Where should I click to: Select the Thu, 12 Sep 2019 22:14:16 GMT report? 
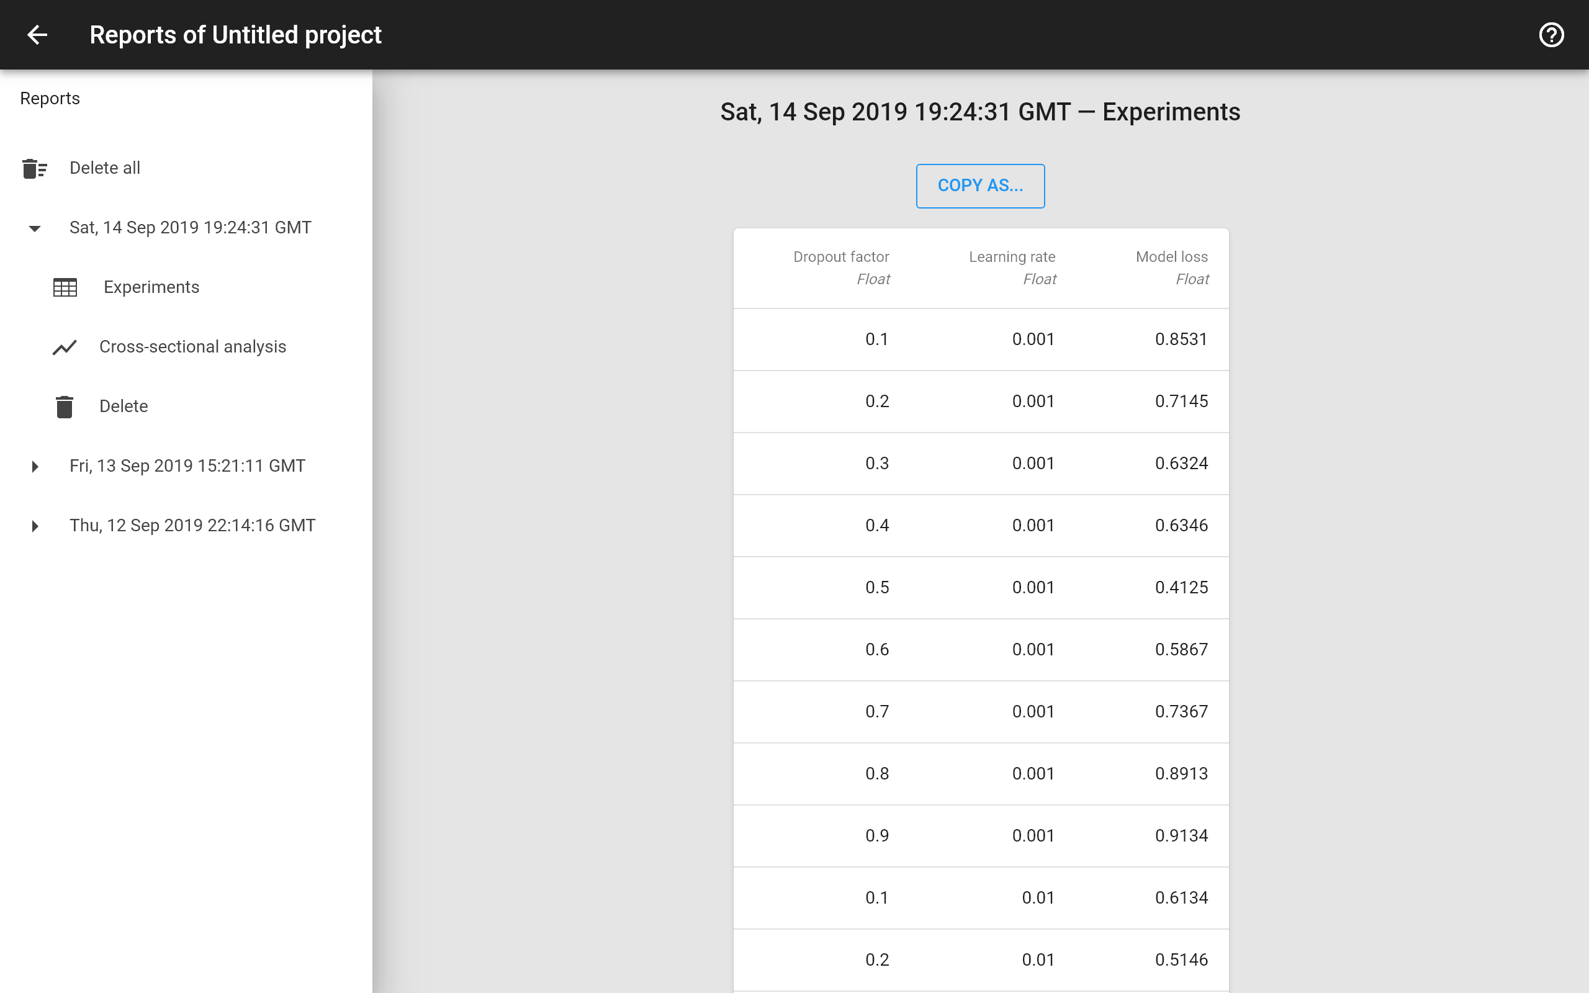tap(186, 526)
